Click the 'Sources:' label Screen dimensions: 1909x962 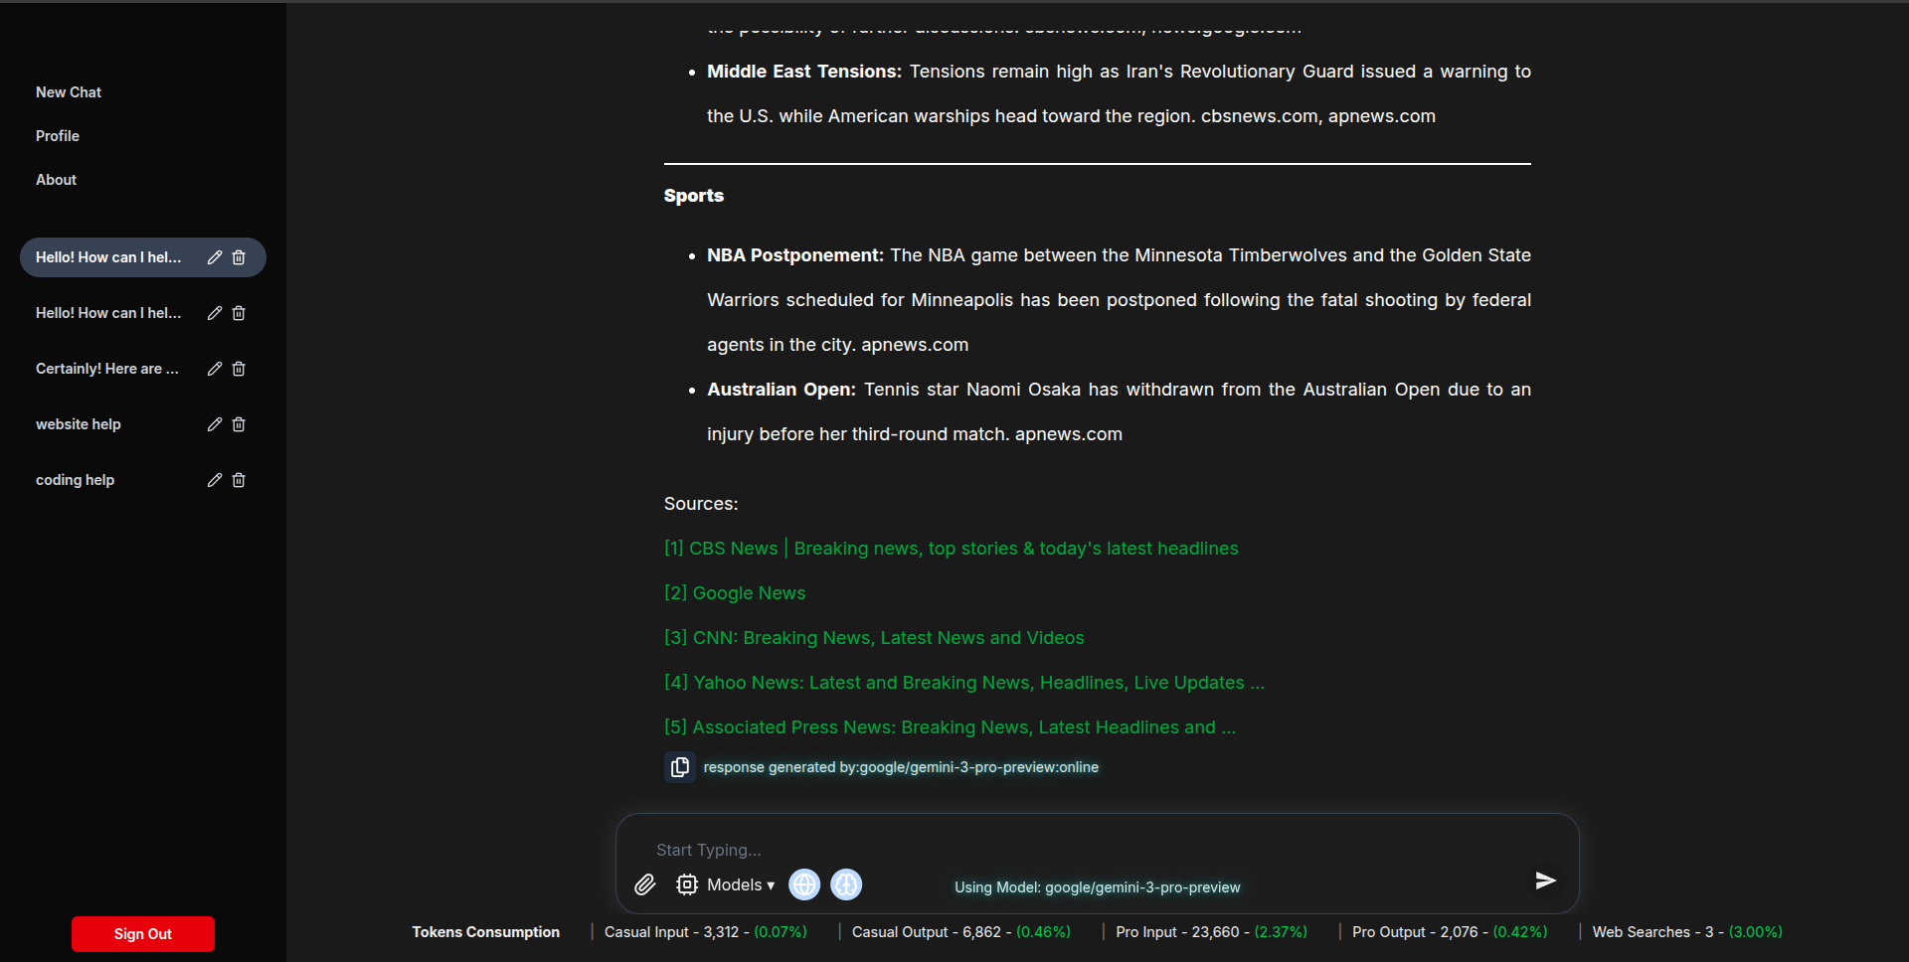701,504
